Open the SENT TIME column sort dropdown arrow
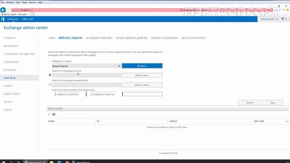This screenshot has width=290, height=163. [x=287, y=121]
